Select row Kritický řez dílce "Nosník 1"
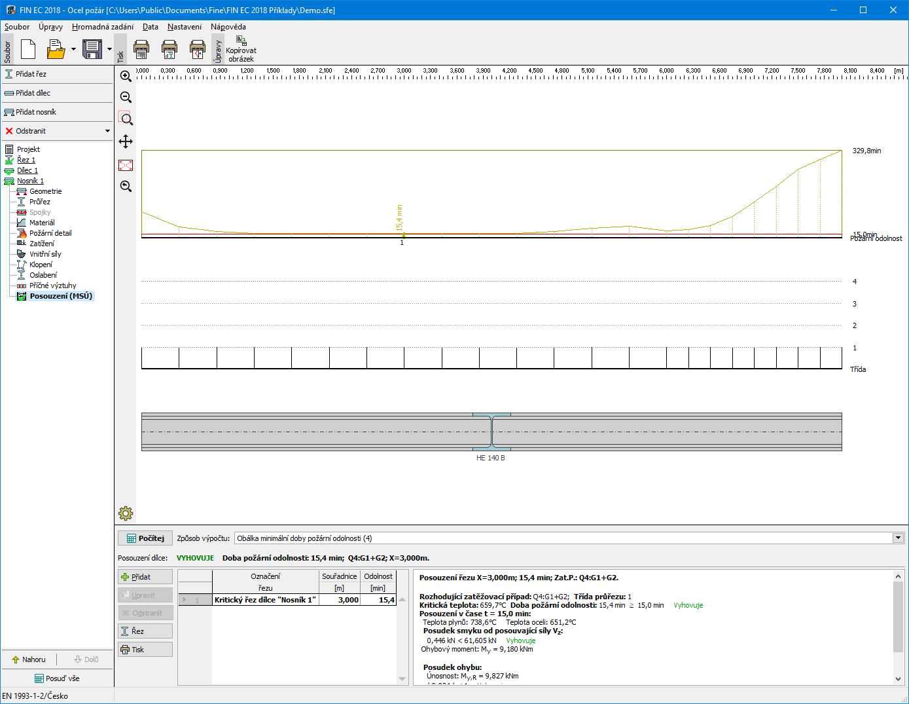Screen dimensions: 909x704 [287, 600]
